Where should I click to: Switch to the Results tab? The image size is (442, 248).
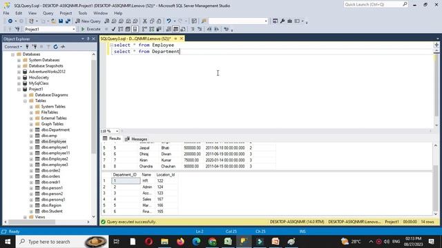(x=112, y=138)
